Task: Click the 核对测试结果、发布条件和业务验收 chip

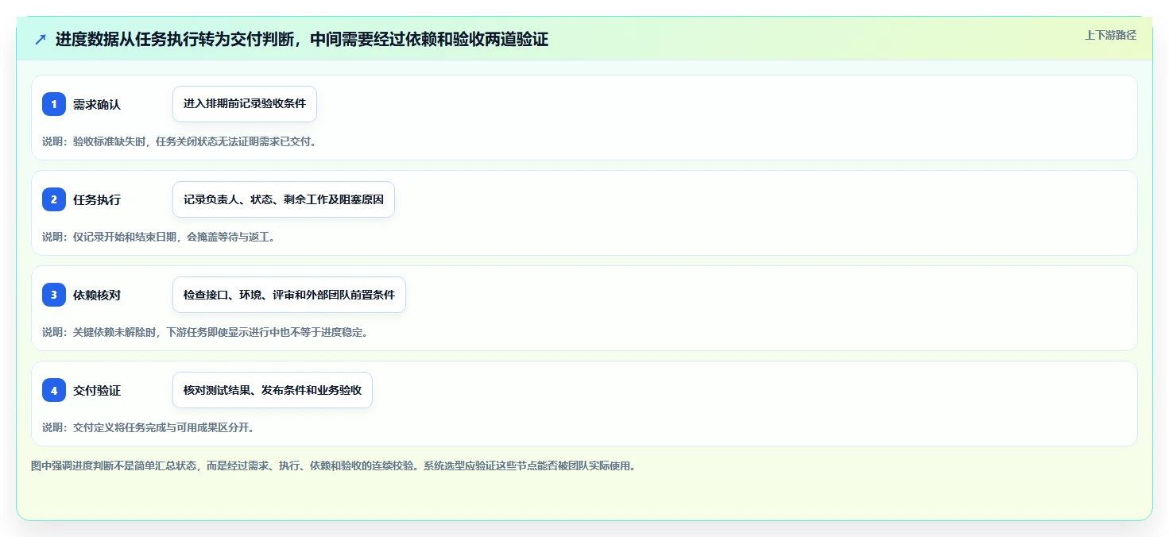Action: (x=273, y=390)
